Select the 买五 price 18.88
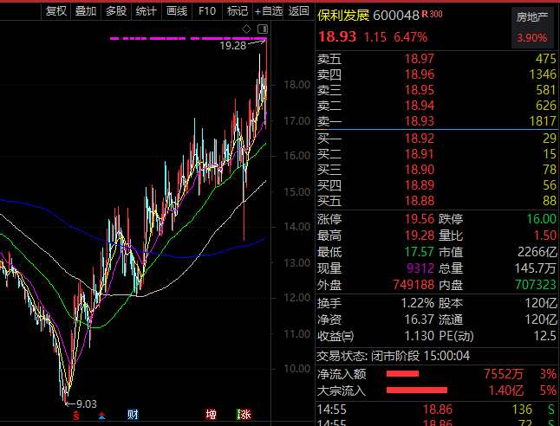The width and height of the screenshot is (560, 426). pos(420,201)
